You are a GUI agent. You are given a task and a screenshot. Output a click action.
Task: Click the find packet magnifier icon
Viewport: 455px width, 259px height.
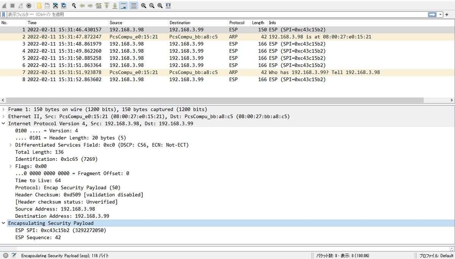74,5
